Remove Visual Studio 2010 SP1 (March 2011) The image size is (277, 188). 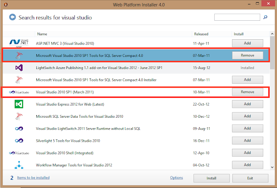[x=248, y=92]
